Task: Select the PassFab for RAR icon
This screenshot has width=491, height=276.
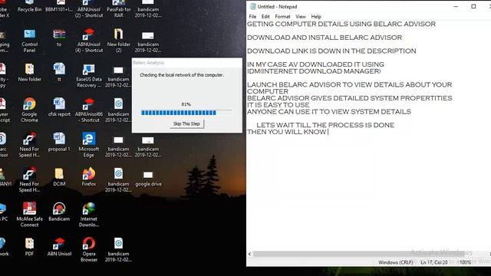Action: point(118,8)
